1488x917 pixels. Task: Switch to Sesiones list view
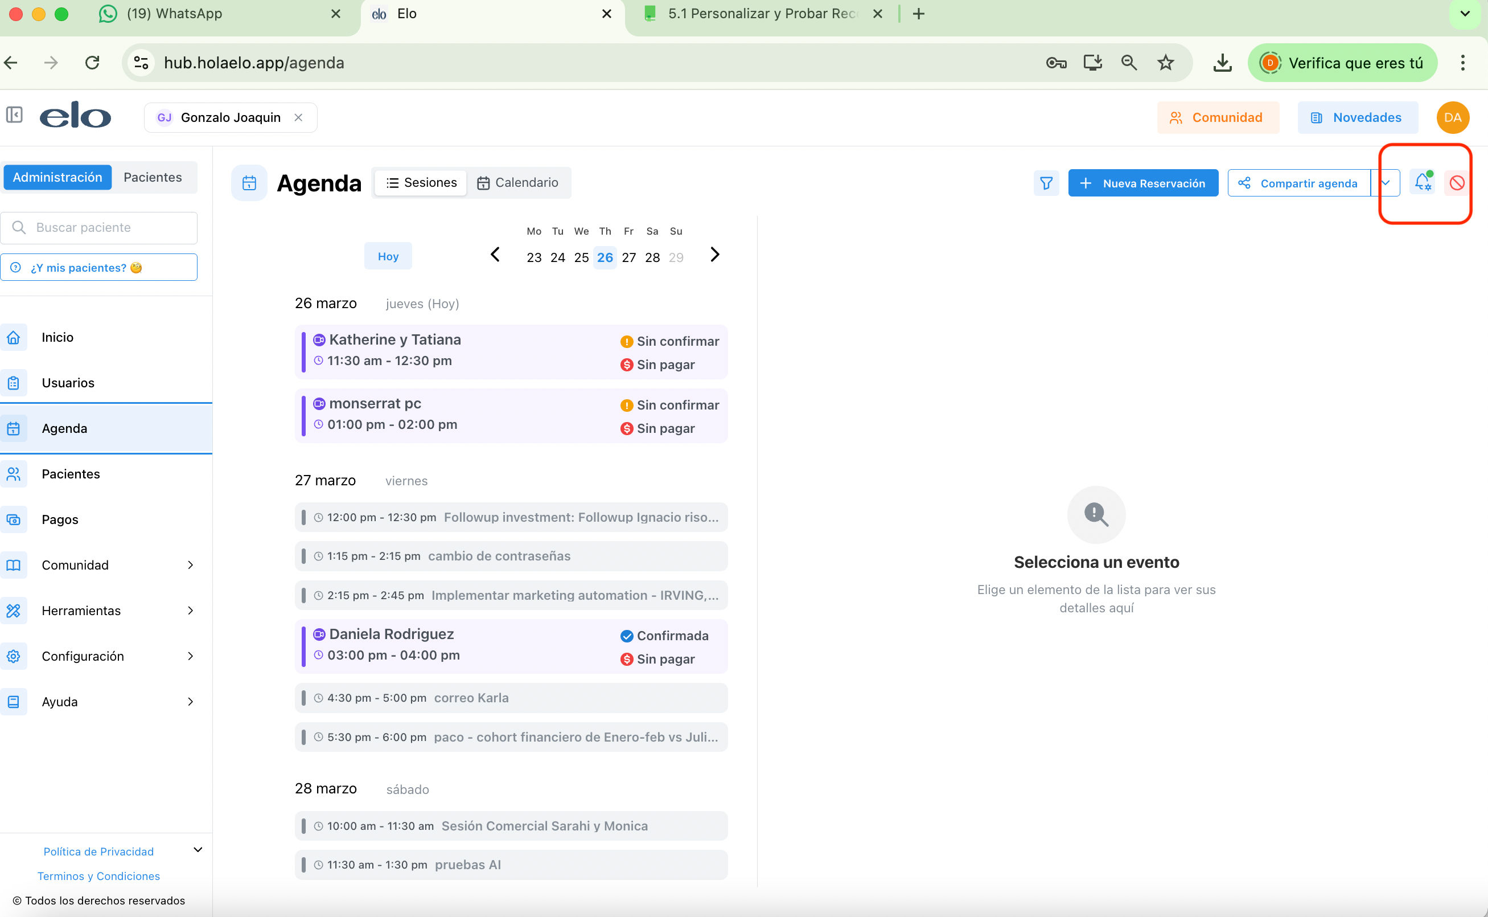(421, 183)
